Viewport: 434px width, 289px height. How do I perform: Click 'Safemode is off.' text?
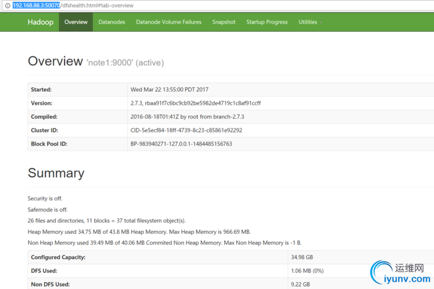[x=48, y=210]
